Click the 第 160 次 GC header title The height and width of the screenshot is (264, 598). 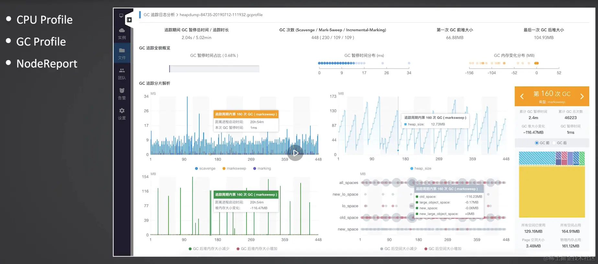coord(552,94)
